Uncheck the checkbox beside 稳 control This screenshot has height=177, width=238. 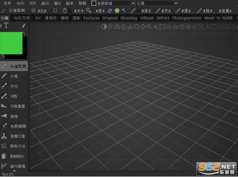click(x=33, y=10)
